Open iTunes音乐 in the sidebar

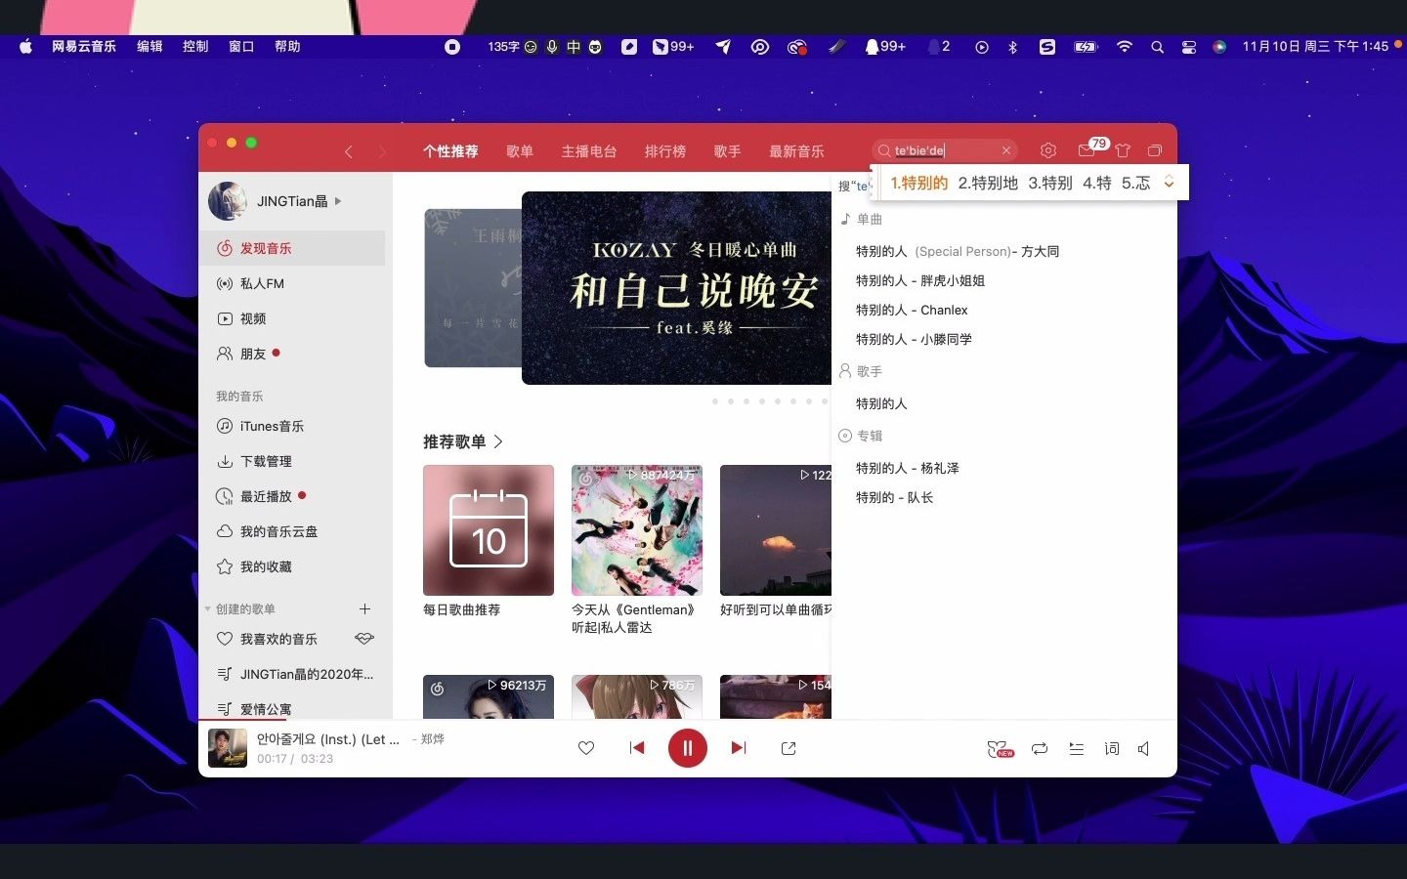click(x=292, y=426)
